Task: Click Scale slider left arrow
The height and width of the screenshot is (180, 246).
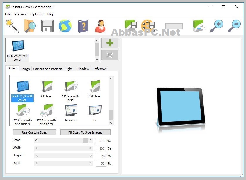Action: coord(36,141)
